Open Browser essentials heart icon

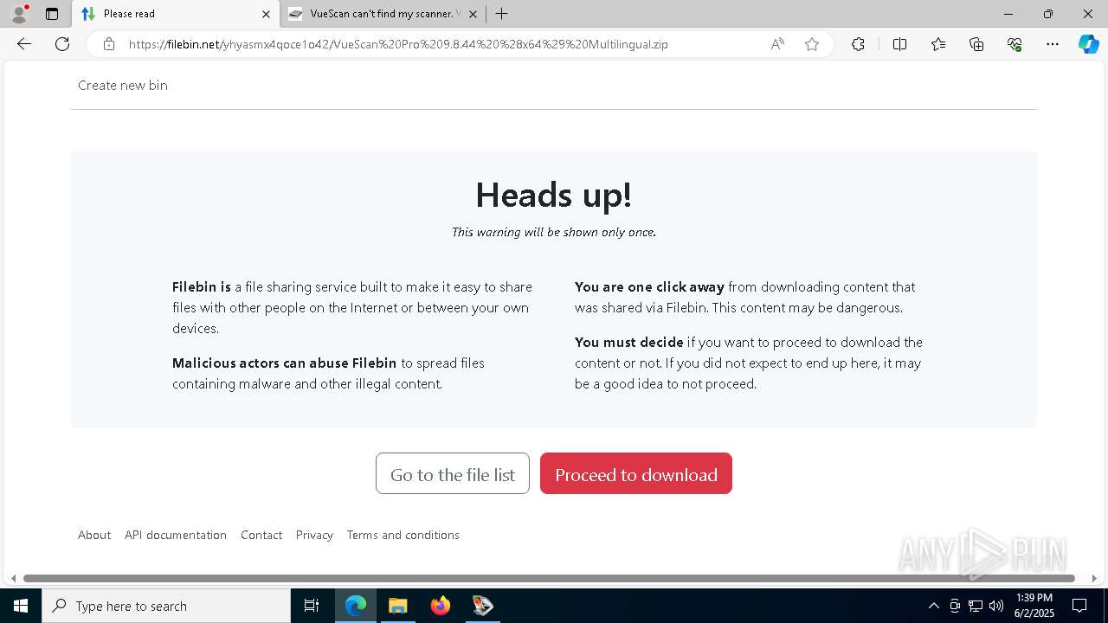(1015, 44)
